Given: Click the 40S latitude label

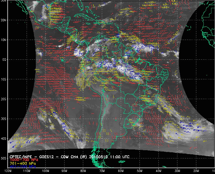Looking at the screenshot, I should 3,139.
